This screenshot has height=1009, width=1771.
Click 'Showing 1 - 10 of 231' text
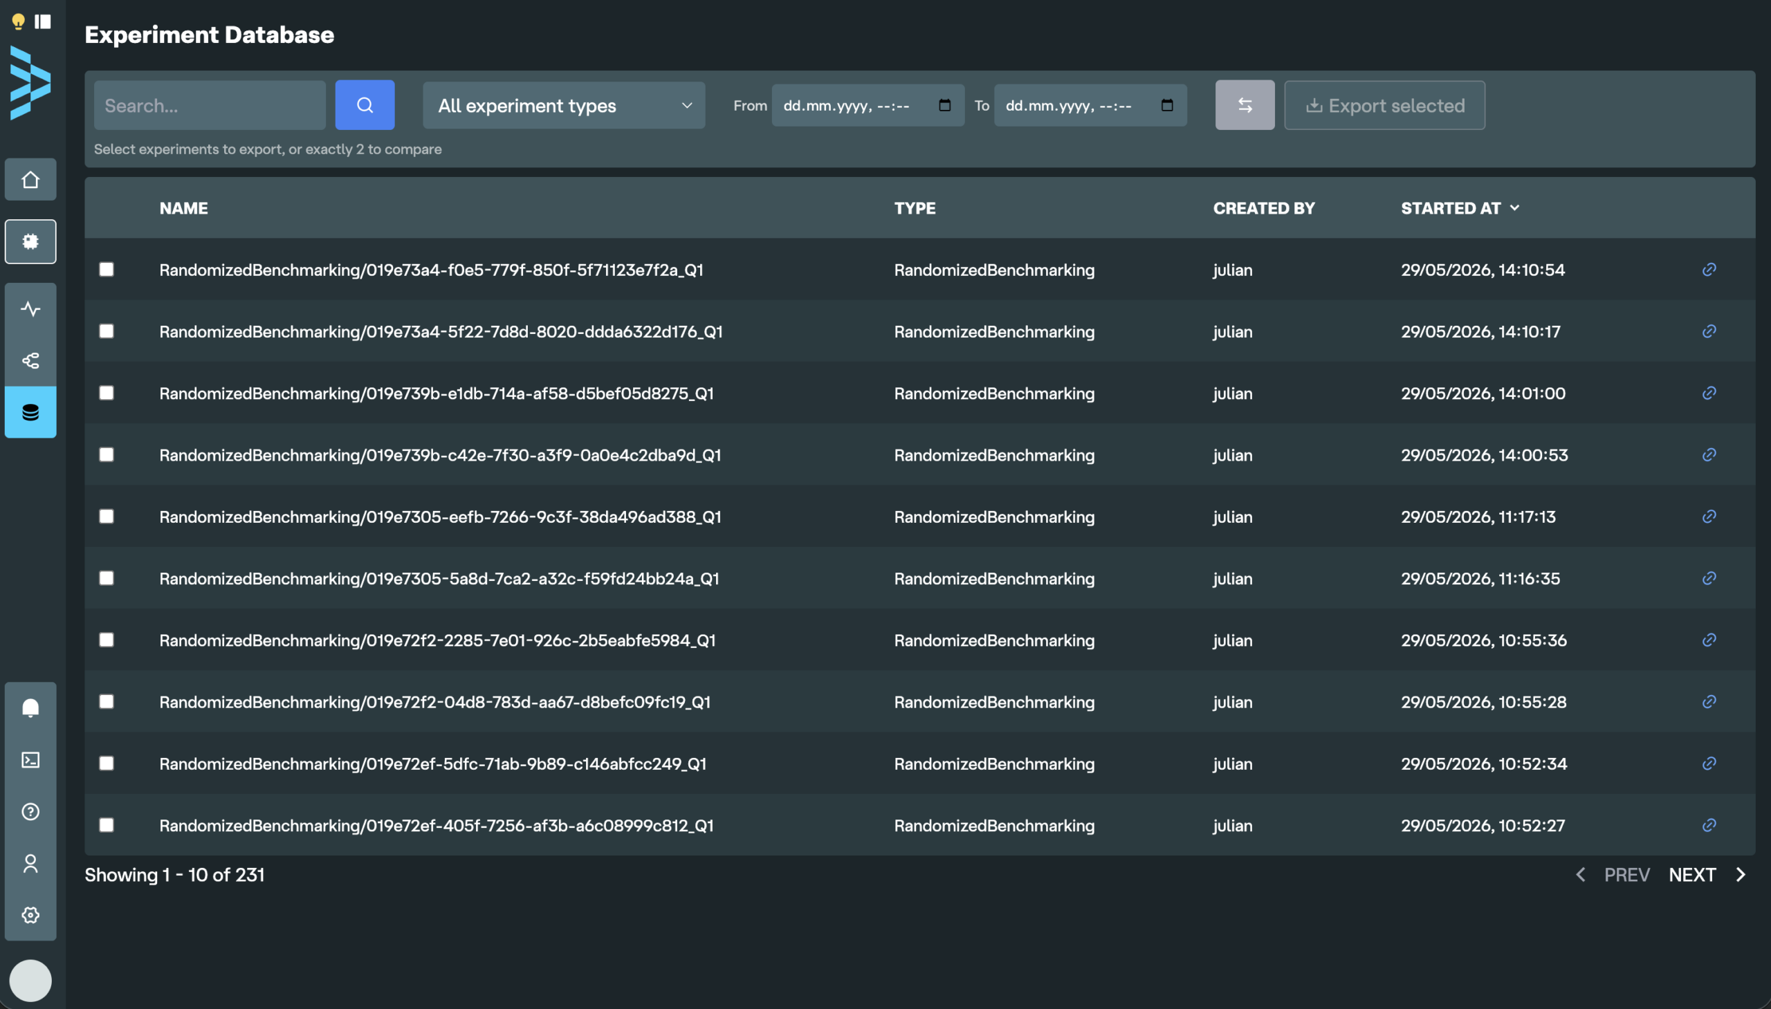[x=174, y=876]
